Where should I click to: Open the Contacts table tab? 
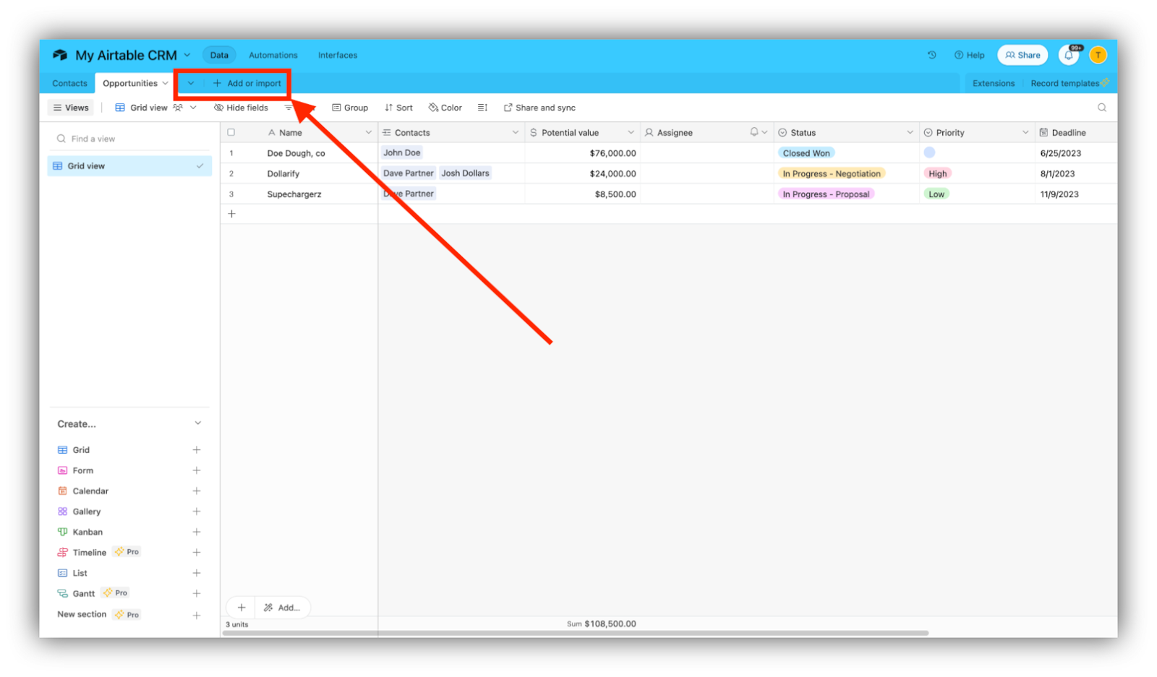click(x=69, y=83)
